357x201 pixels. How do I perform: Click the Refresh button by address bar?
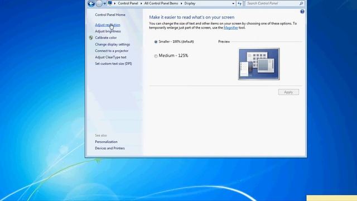239,3
